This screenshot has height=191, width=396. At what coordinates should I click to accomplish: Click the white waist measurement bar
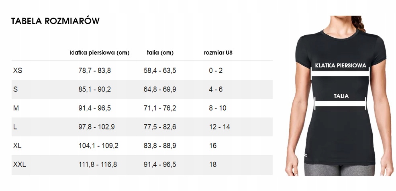coord(340,104)
